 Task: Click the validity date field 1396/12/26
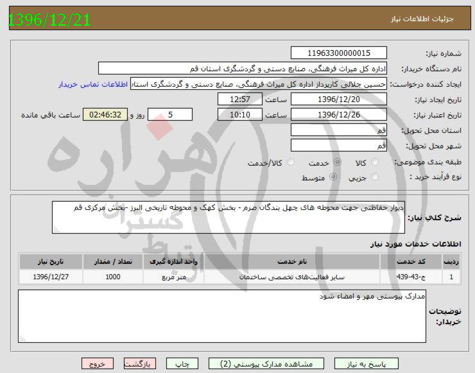coord(339,114)
